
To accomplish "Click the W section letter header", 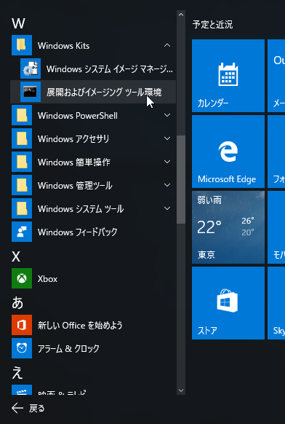I will pyautogui.click(x=18, y=24).
